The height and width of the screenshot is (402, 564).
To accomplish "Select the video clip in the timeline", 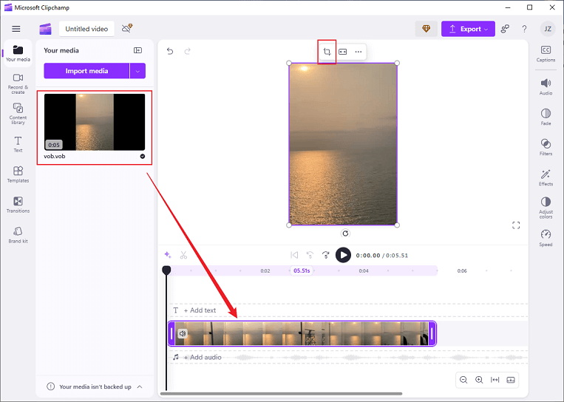I will 302,333.
